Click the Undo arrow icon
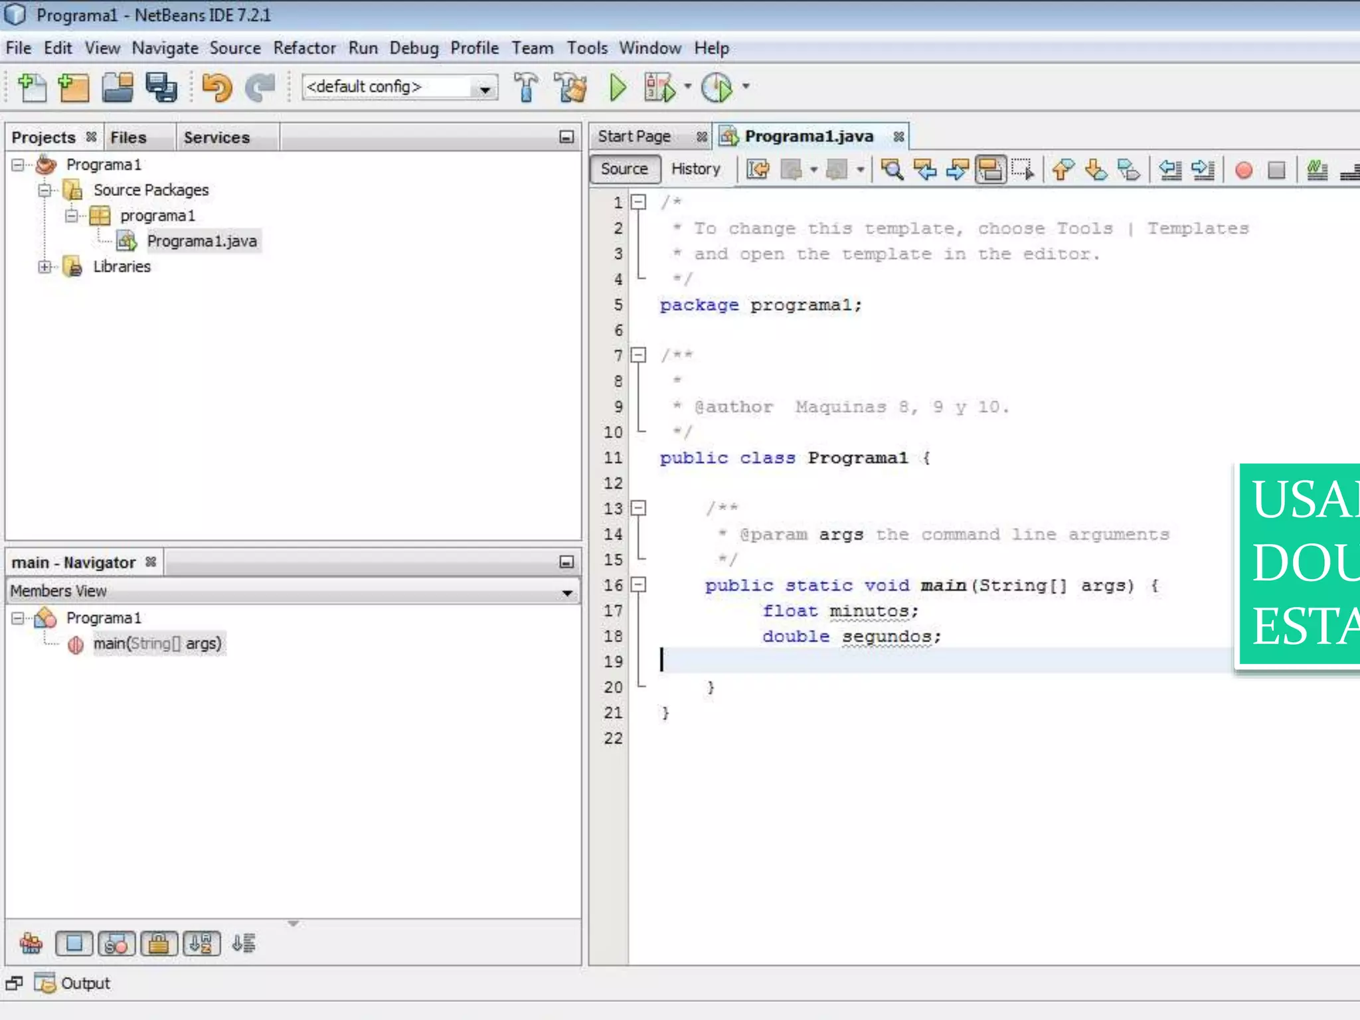Screen dimensions: 1360x1020 (x=216, y=87)
